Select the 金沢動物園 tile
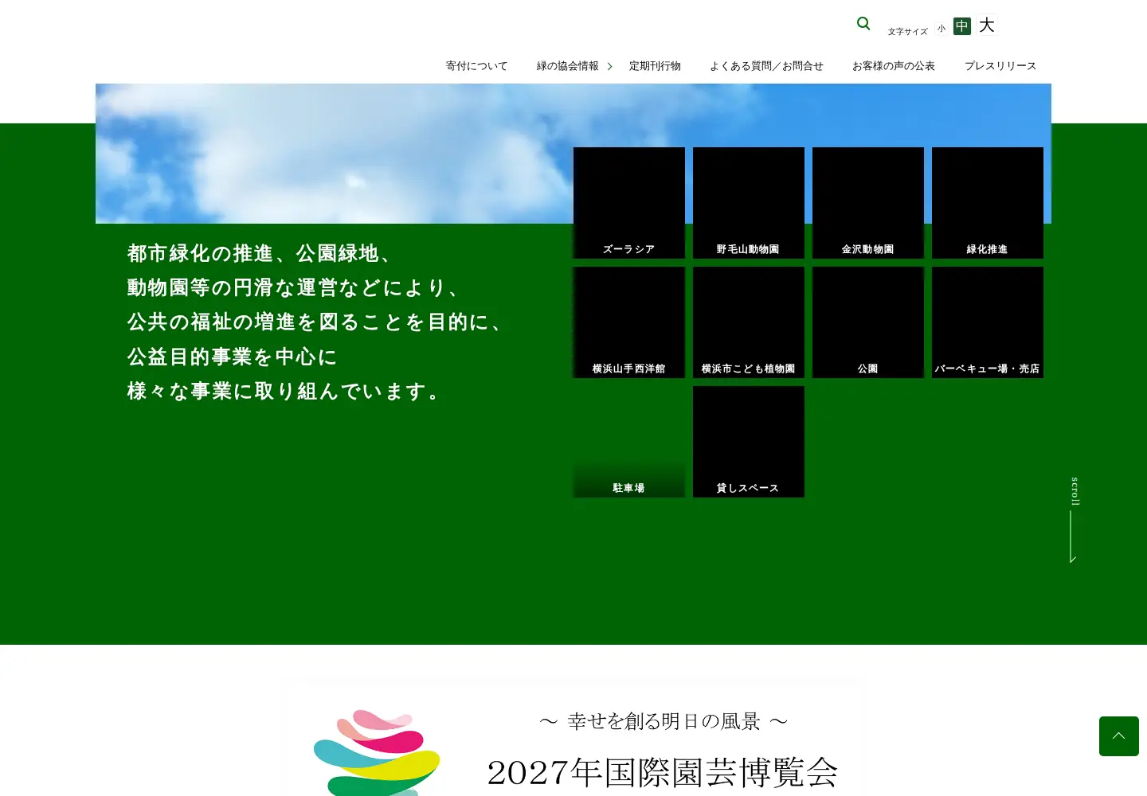Screen dimensions: 1147x796 [868, 203]
